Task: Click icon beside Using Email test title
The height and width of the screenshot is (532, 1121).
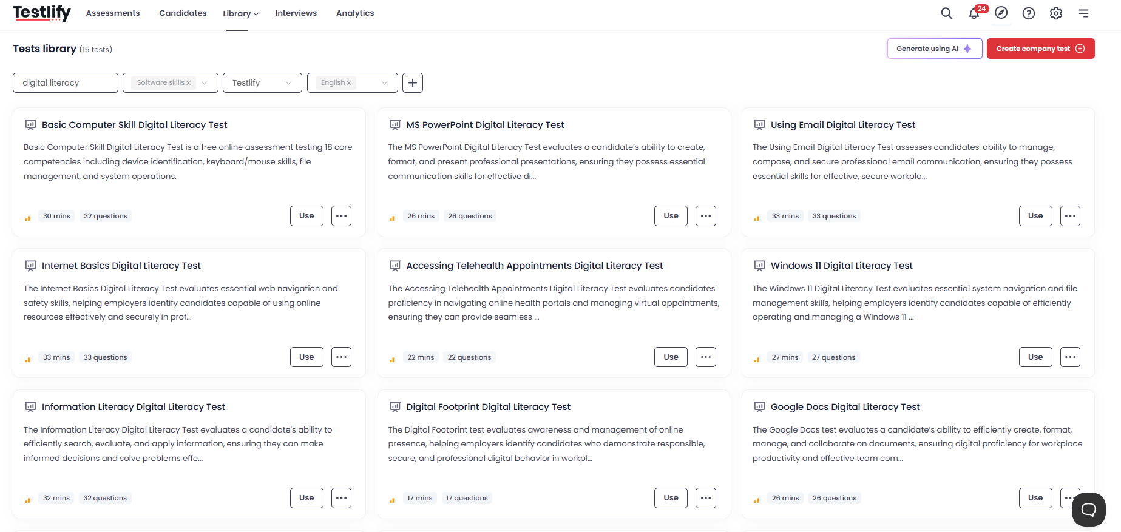Action: (x=759, y=125)
